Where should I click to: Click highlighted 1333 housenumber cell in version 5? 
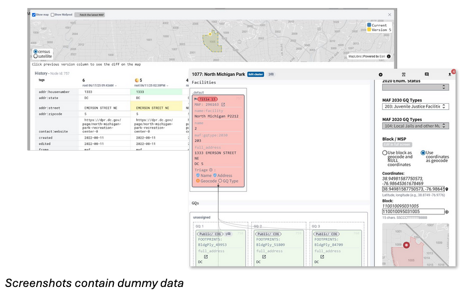click(156, 92)
